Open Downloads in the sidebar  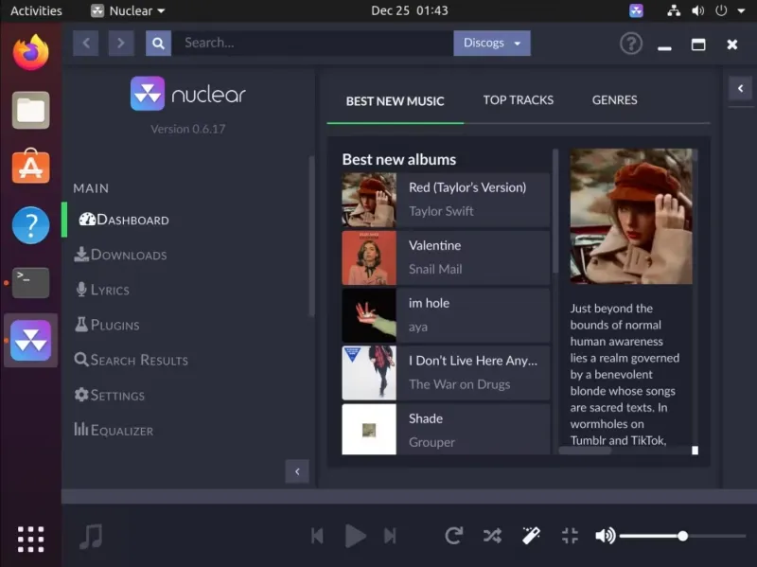coord(121,255)
